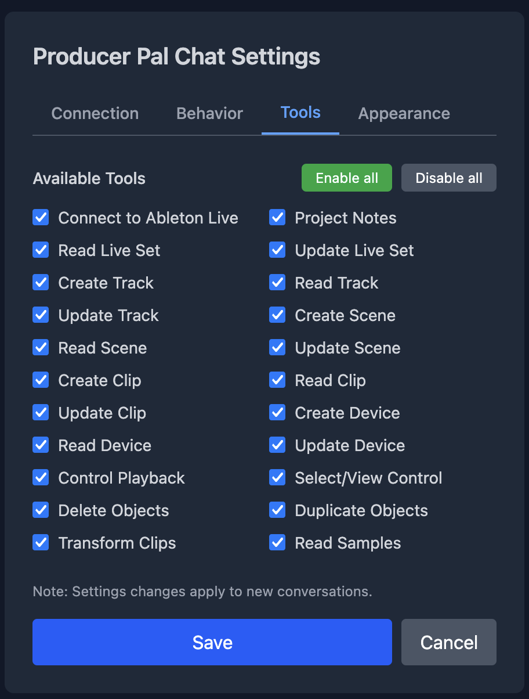Disable the Update Live Set tool

tap(277, 250)
